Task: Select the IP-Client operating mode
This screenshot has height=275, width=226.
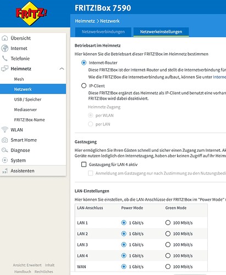Action: click(84, 86)
